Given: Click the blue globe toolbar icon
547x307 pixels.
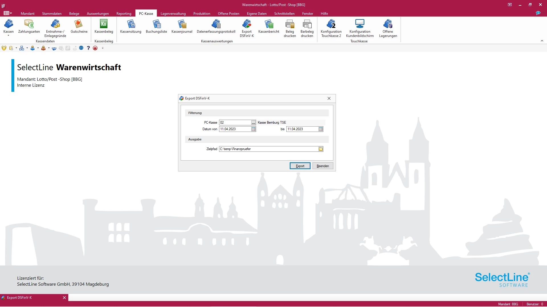Looking at the screenshot, I should pos(81,48).
